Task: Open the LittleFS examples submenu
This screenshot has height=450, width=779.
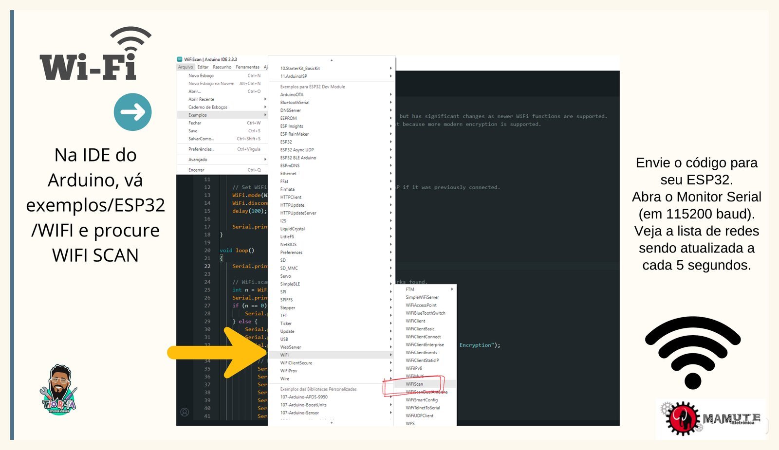Action: pos(332,237)
